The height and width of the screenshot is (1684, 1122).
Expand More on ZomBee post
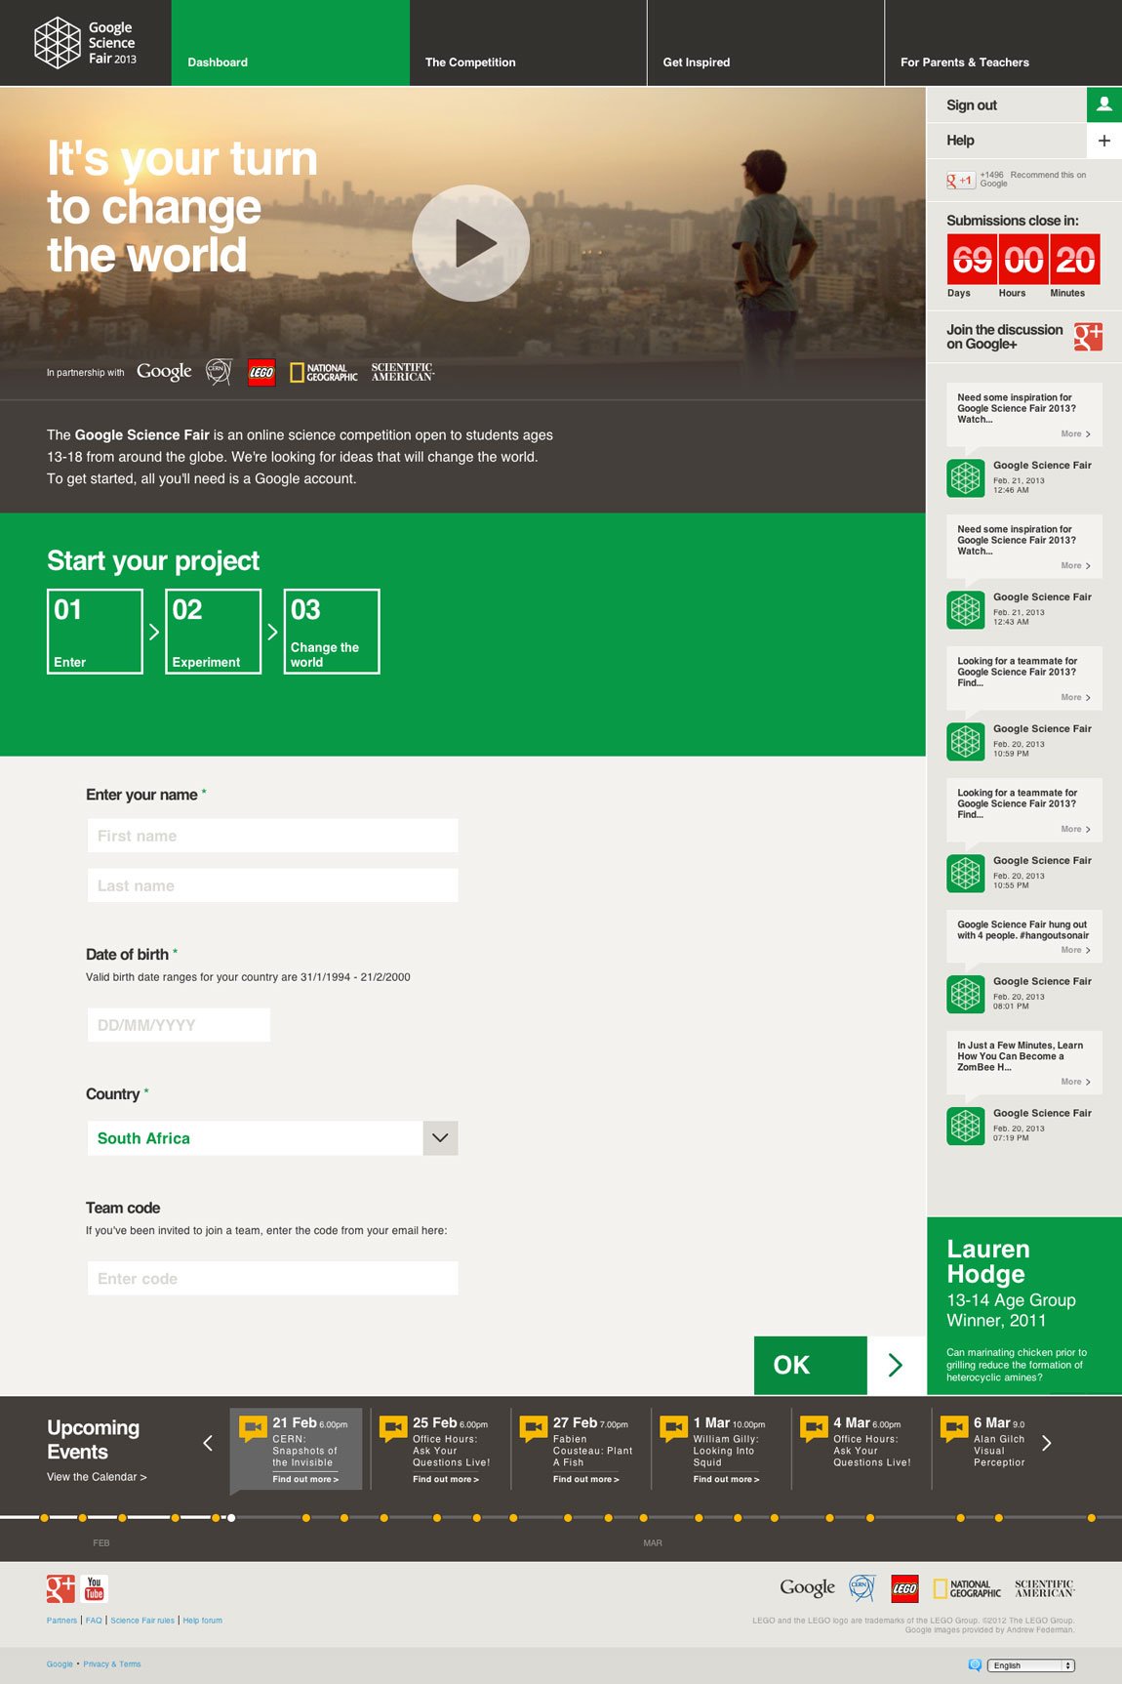(x=1076, y=1082)
